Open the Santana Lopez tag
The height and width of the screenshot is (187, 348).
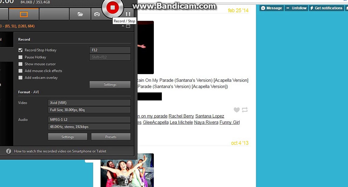coord(210,116)
